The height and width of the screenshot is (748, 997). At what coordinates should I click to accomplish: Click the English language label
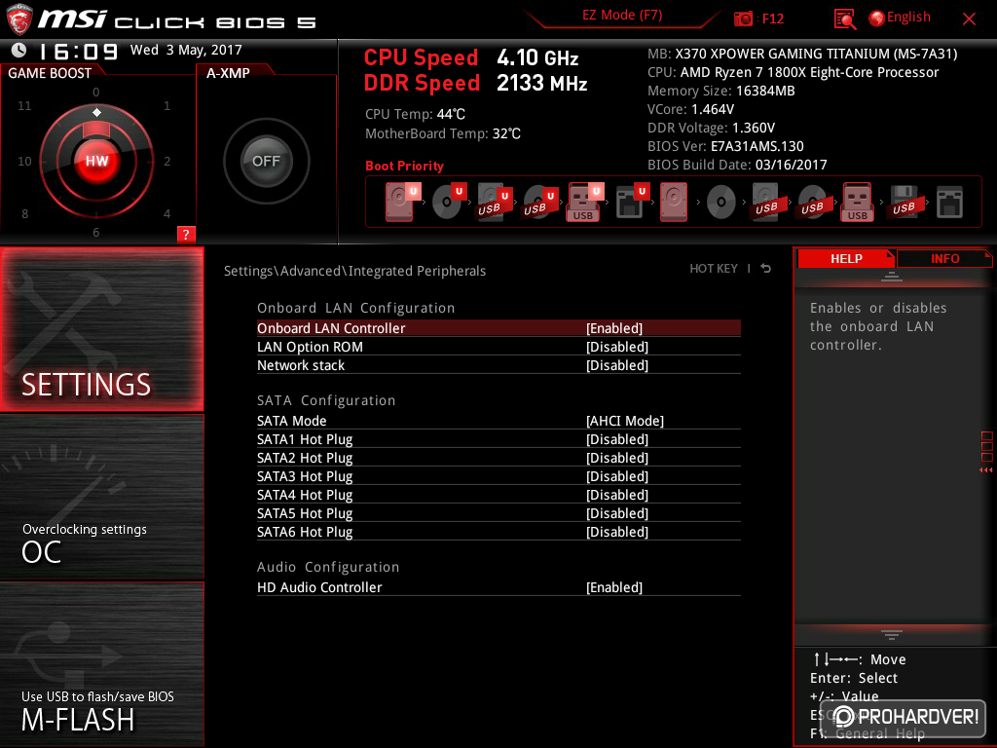[908, 18]
